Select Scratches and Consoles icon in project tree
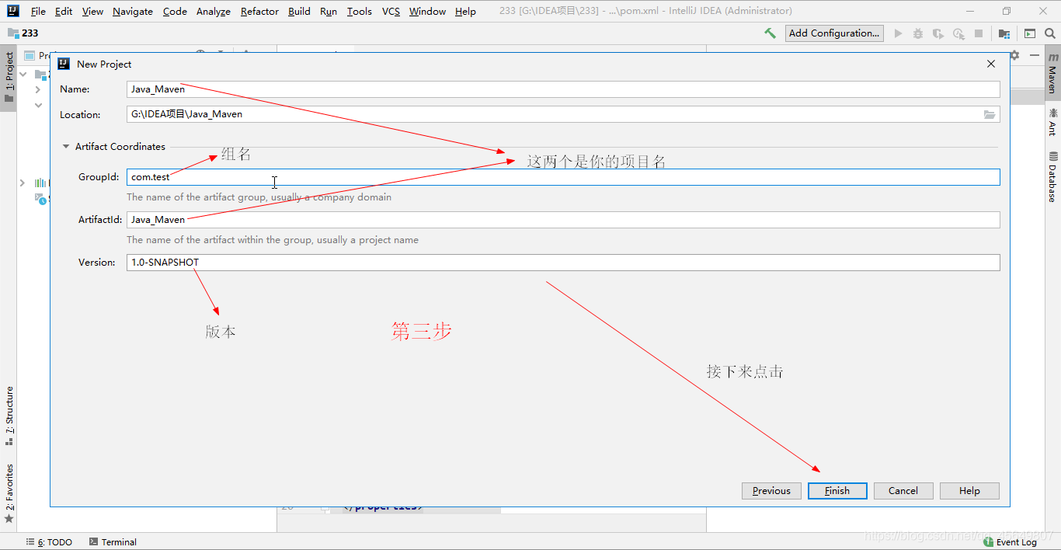 pos(40,199)
